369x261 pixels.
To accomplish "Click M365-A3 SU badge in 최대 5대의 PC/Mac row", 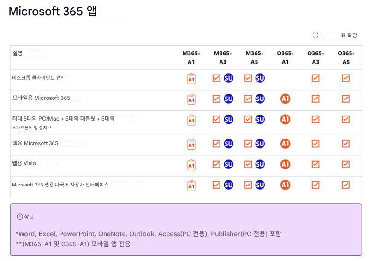I will pyautogui.click(x=228, y=120).
